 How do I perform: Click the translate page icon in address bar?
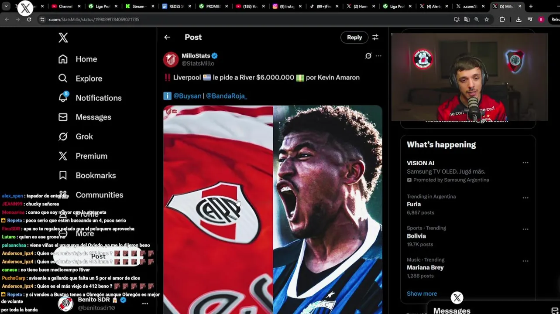[x=467, y=19]
